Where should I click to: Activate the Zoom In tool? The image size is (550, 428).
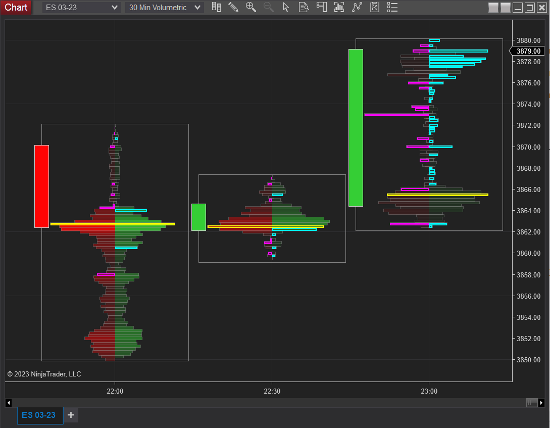(251, 7)
